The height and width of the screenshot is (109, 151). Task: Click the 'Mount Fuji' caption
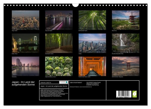click(x=114, y=31)
